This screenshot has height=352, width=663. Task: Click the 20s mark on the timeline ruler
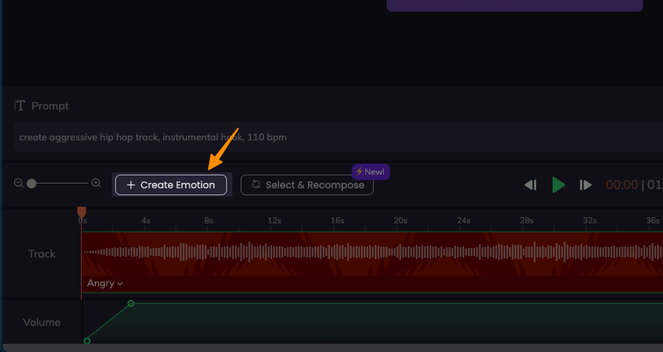pos(400,221)
